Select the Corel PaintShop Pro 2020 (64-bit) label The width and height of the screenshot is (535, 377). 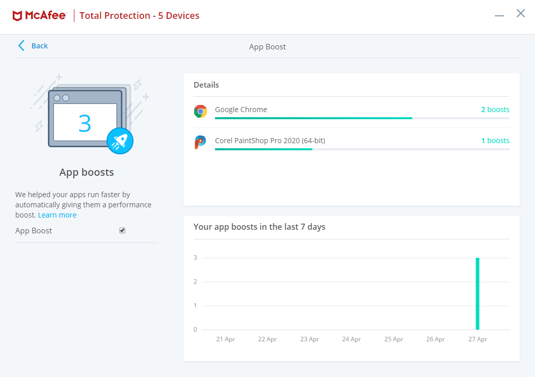tap(270, 141)
